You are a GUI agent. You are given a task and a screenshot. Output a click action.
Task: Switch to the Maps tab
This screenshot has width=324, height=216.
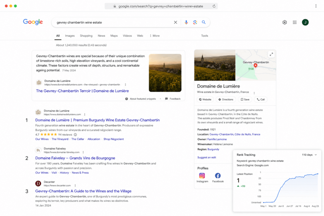tap(114, 36)
